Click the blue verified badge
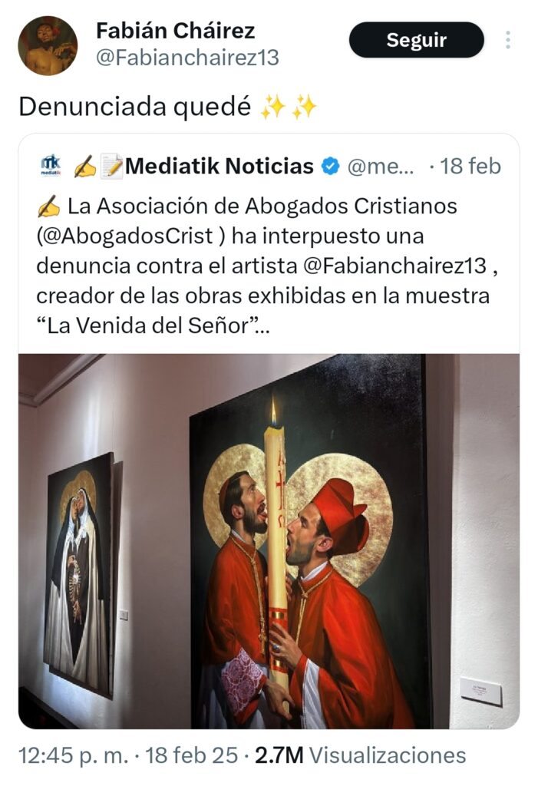The height and width of the screenshot is (786, 538). pyautogui.click(x=330, y=167)
